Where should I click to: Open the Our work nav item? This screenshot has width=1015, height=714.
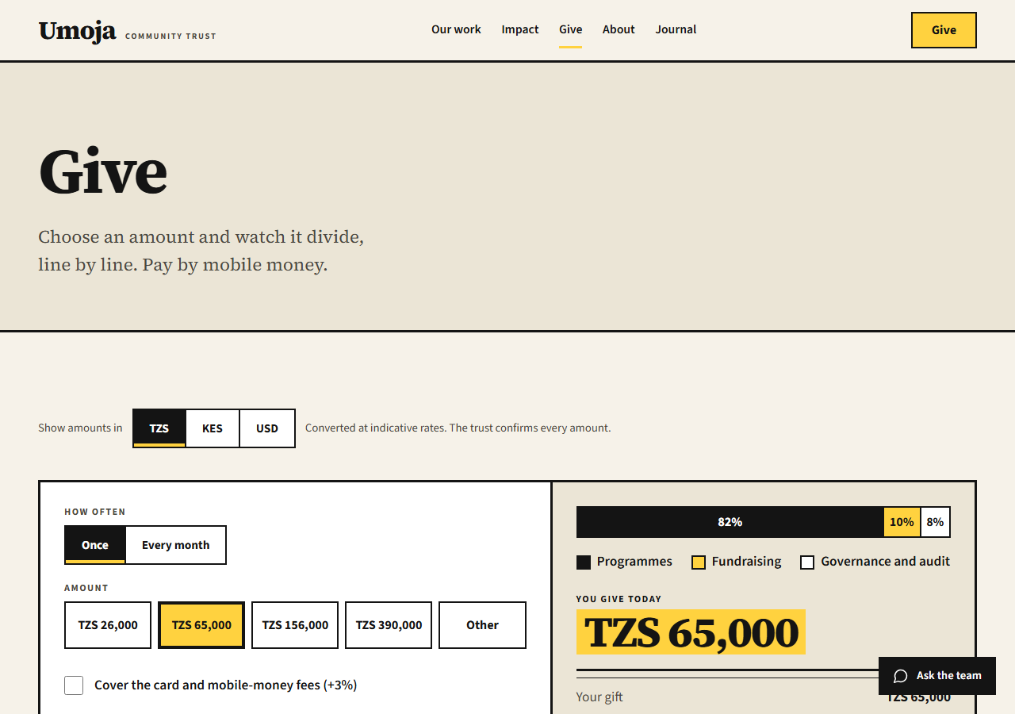point(456,29)
